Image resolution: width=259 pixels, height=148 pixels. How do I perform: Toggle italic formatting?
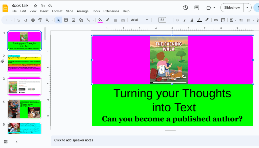pos(185,20)
